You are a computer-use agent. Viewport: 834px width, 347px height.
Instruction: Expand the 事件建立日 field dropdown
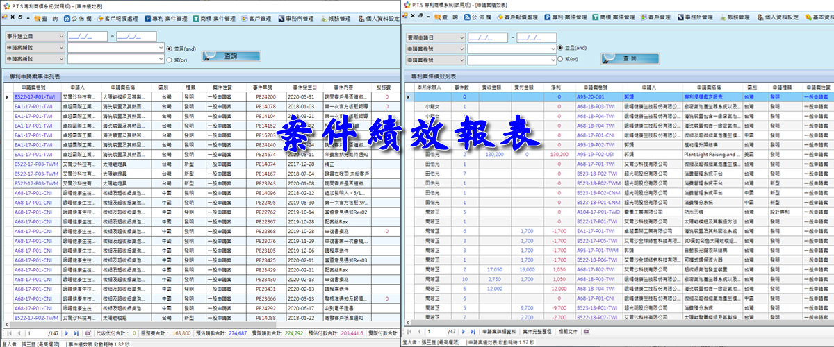pos(60,35)
